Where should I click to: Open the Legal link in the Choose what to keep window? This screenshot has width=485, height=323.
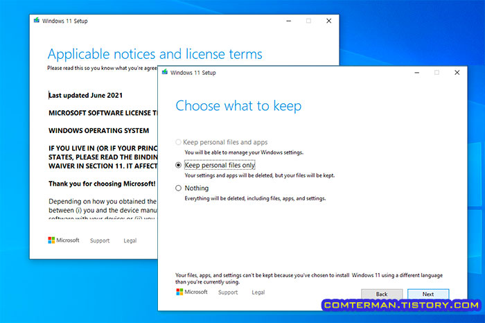pos(258,293)
